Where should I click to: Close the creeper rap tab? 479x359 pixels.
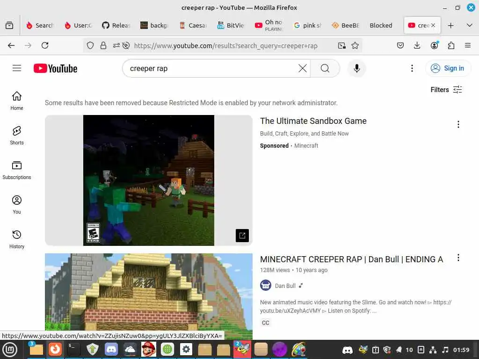433,25
